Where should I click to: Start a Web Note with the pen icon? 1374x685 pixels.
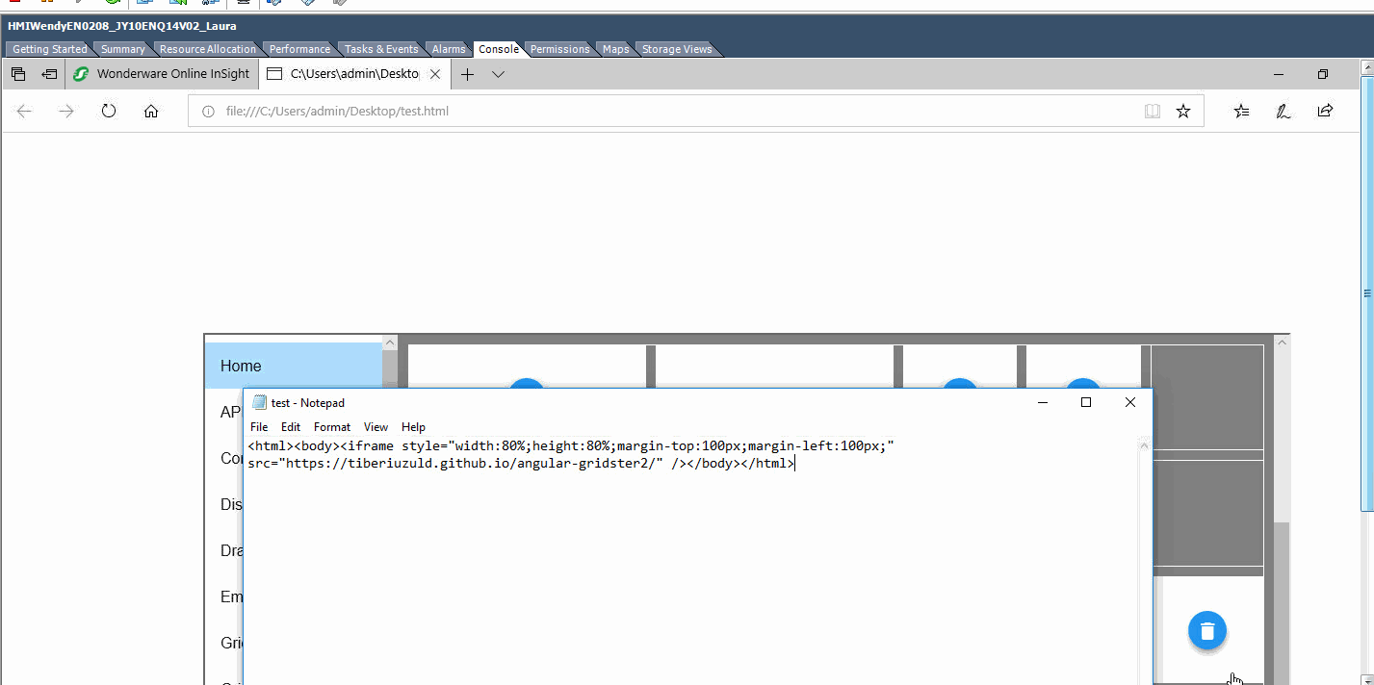tap(1283, 111)
